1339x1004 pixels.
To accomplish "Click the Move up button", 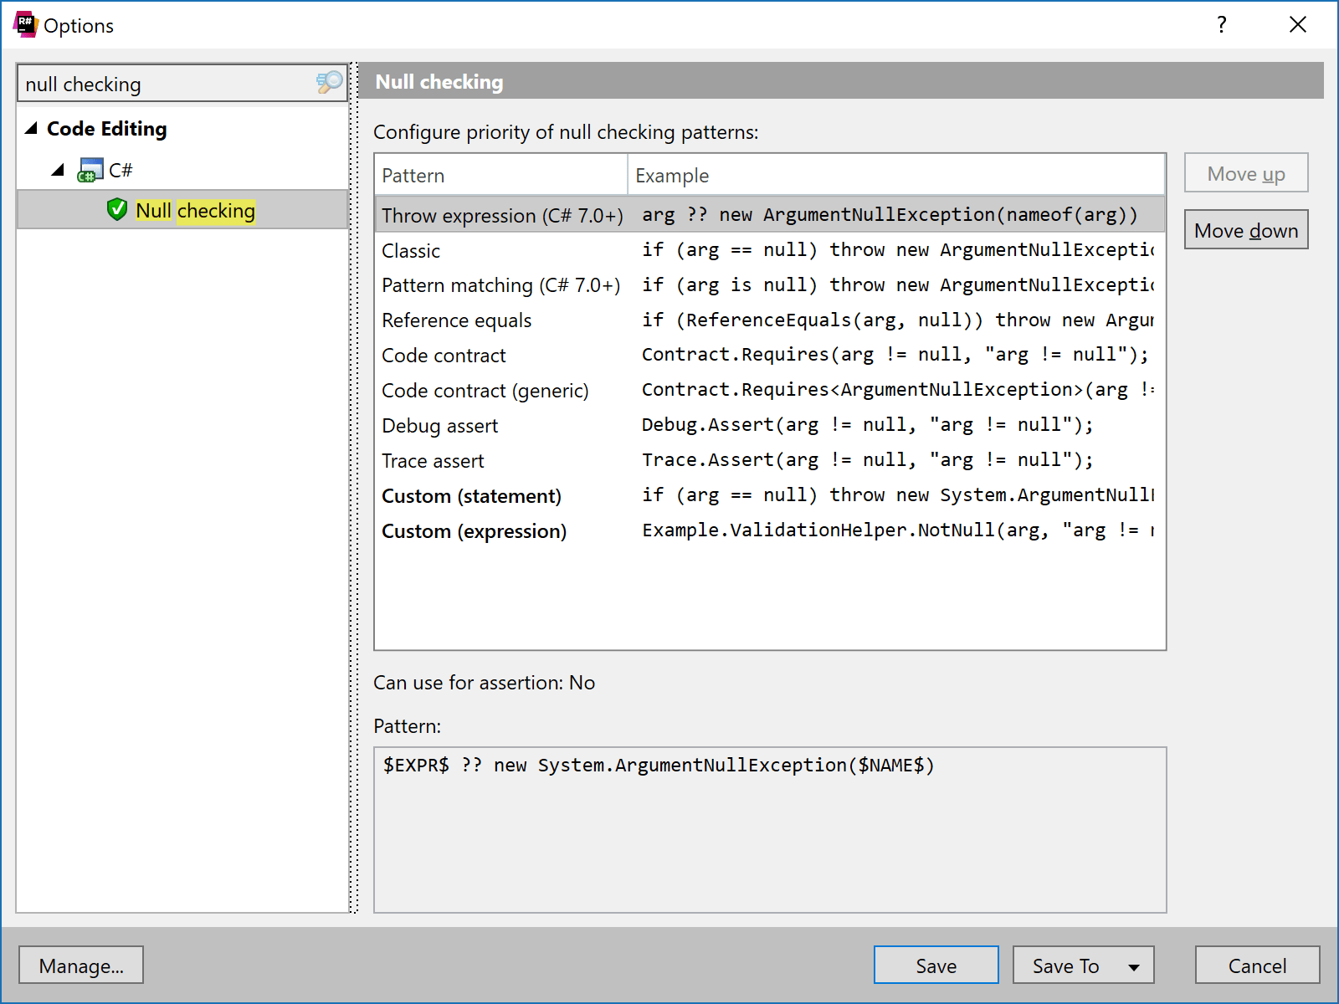I will 1245,173.
